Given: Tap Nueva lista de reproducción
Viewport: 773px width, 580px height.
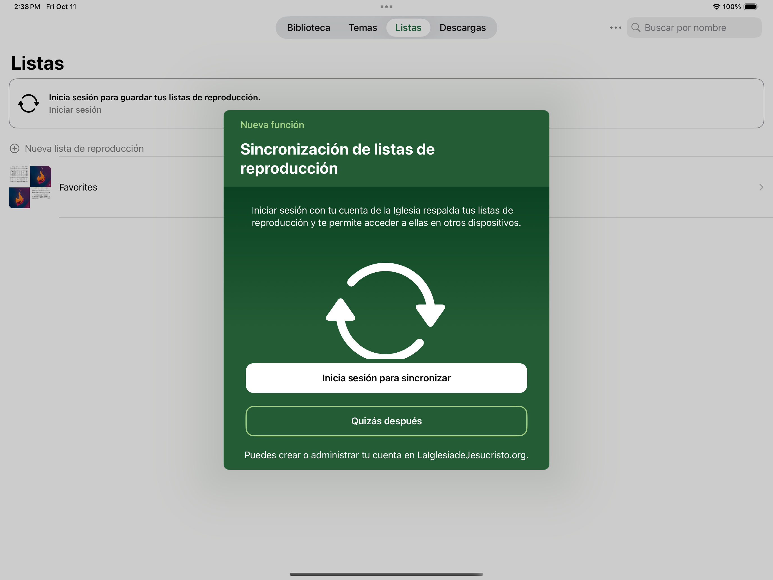Looking at the screenshot, I should [x=84, y=149].
